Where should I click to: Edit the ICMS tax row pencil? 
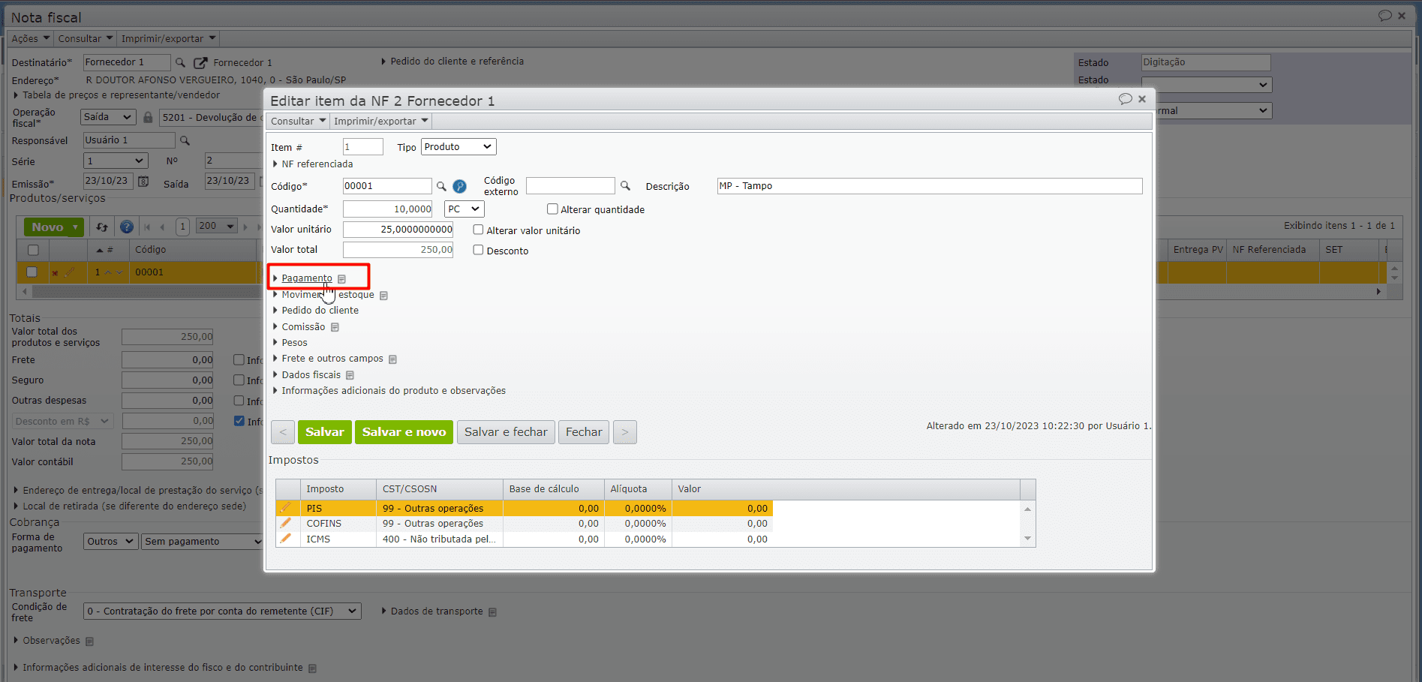pyautogui.click(x=285, y=539)
